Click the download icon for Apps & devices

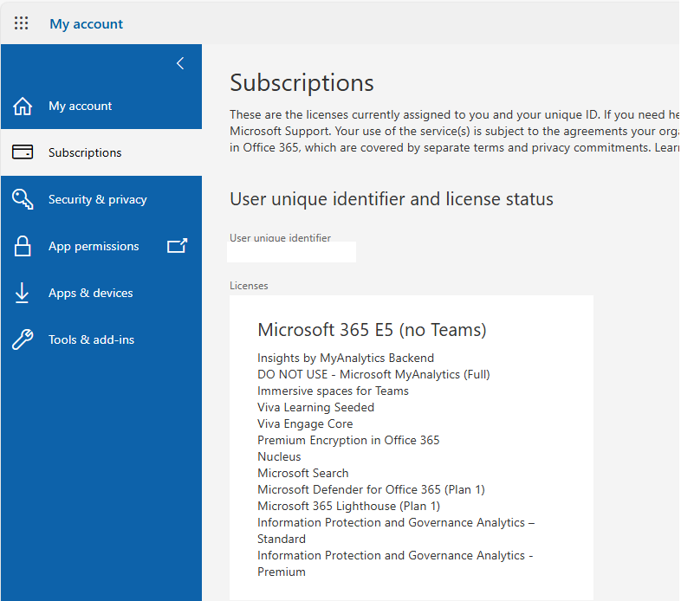coord(22,293)
